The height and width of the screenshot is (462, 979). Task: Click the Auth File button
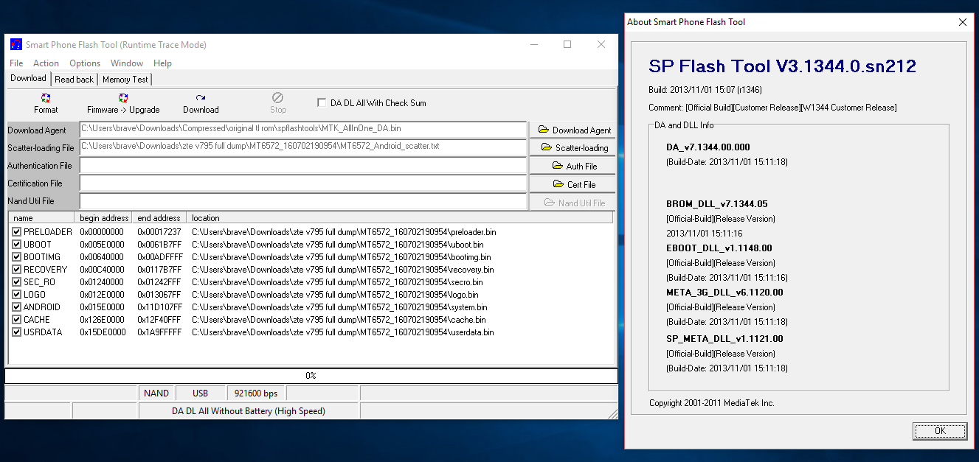(572, 166)
